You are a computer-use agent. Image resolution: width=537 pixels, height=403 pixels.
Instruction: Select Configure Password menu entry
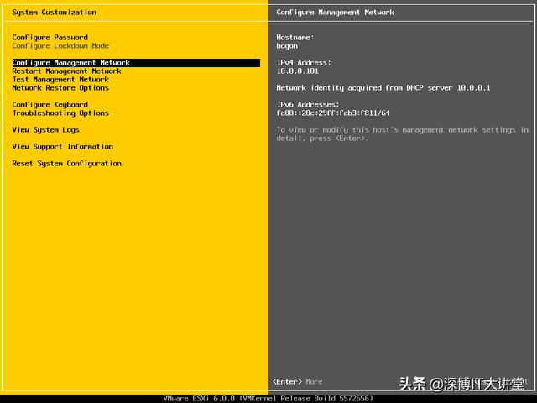pyautogui.click(x=50, y=37)
